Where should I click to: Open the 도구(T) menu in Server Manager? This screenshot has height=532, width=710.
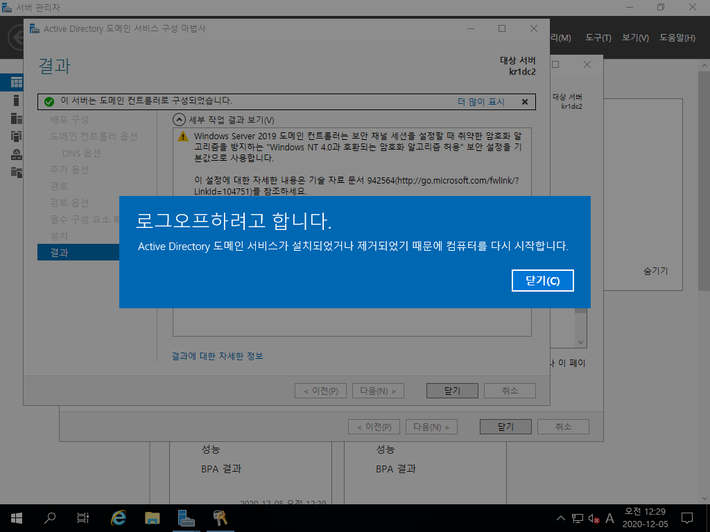(598, 38)
